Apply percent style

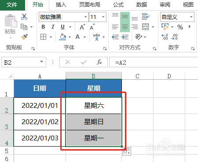pyautogui.click(x=180, y=27)
